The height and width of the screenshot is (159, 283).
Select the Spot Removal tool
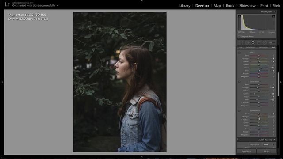(247, 42)
